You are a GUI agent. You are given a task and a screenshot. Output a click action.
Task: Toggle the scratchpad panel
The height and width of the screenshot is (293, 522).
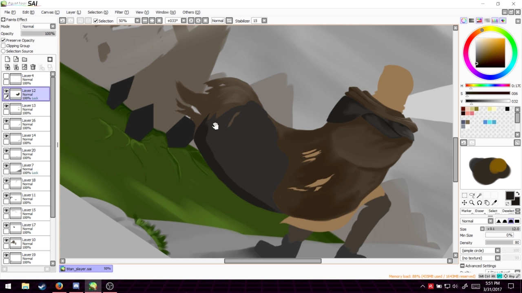coord(503,21)
